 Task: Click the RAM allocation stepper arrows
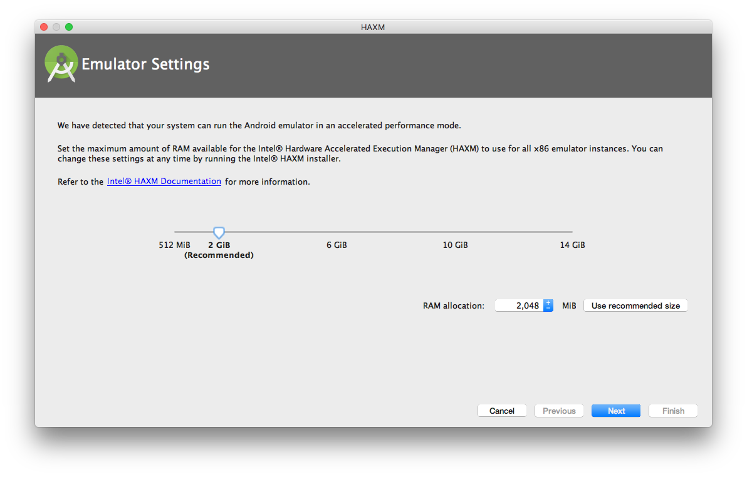click(x=548, y=305)
